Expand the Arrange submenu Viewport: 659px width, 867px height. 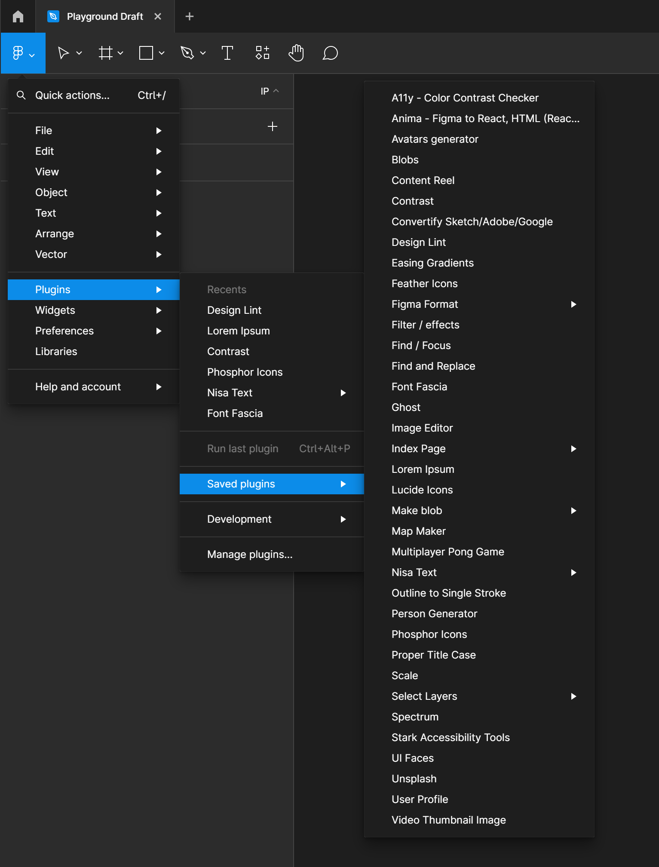click(x=94, y=233)
